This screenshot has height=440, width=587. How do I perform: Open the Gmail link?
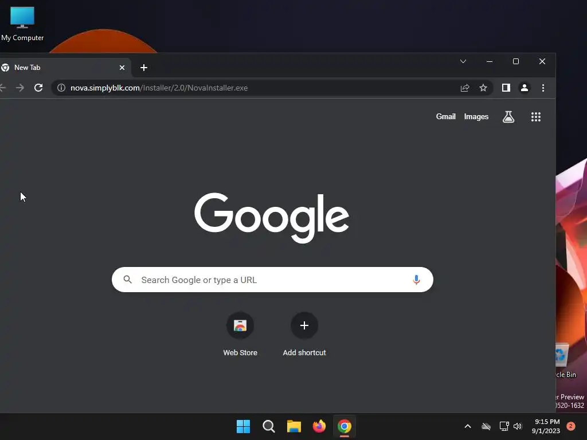point(445,116)
